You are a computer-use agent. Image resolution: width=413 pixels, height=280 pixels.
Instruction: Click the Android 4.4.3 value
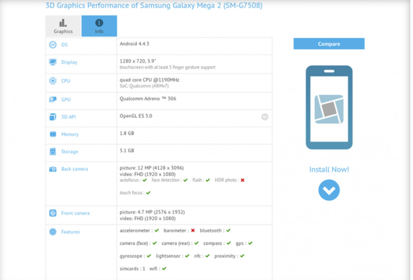point(134,44)
